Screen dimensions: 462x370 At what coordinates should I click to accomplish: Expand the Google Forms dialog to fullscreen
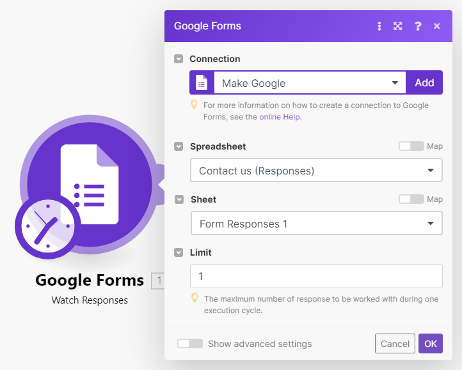pos(398,26)
